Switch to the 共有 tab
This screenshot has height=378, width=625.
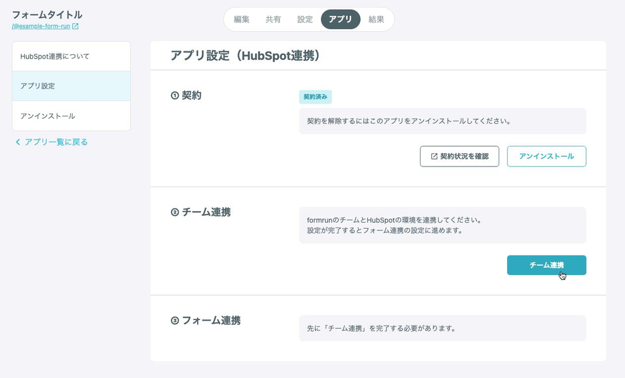[x=273, y=19]
